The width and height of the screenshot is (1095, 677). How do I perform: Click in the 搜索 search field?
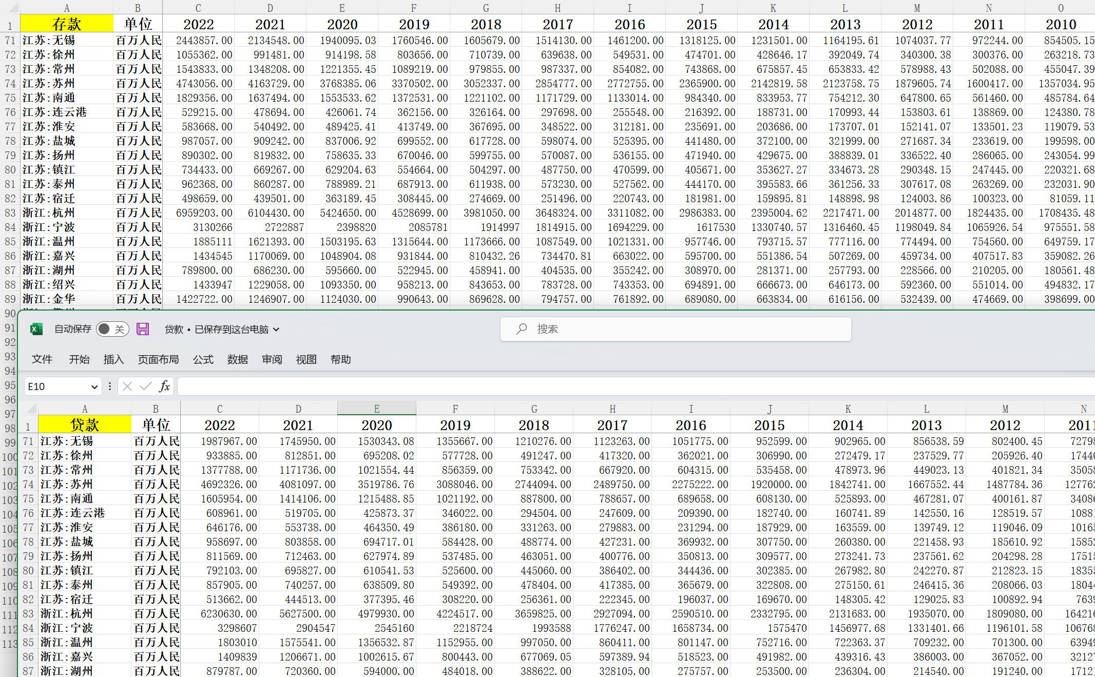point(683,329)
